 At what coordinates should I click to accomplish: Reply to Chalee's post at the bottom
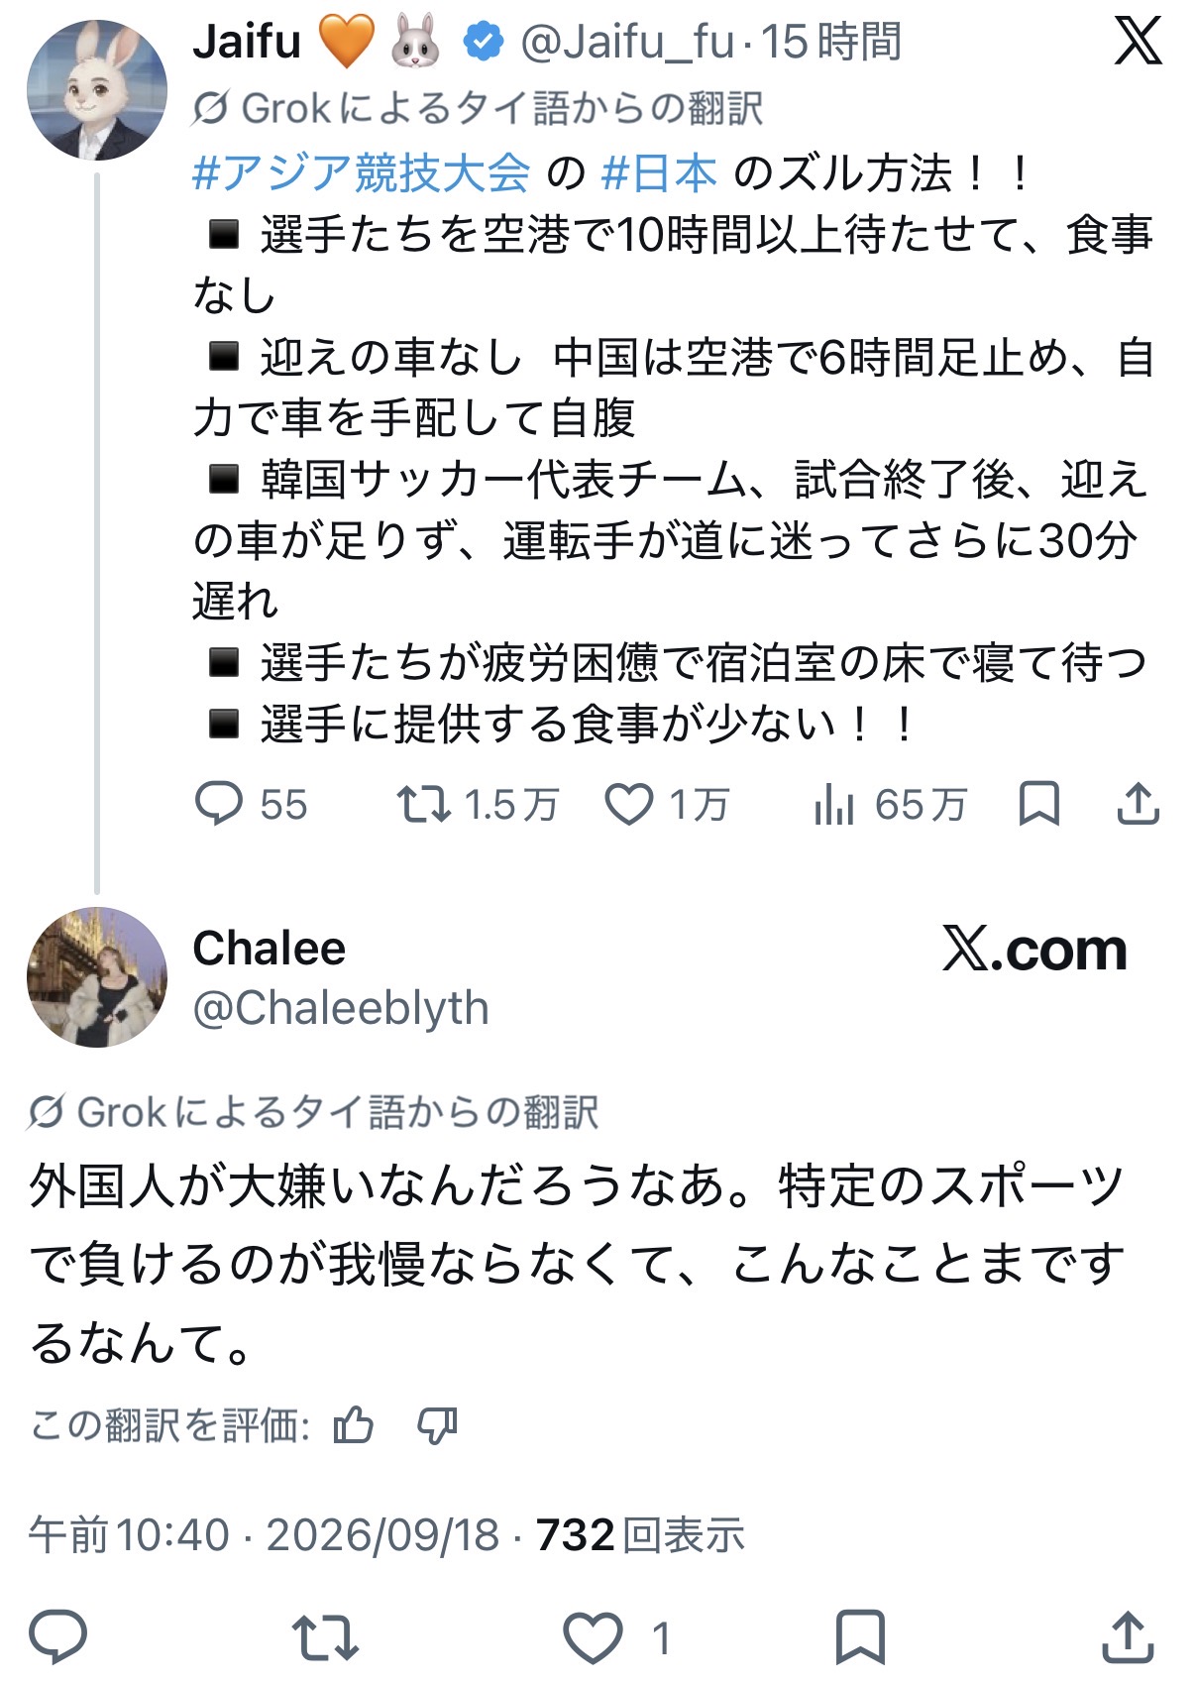pos(58,1636)
